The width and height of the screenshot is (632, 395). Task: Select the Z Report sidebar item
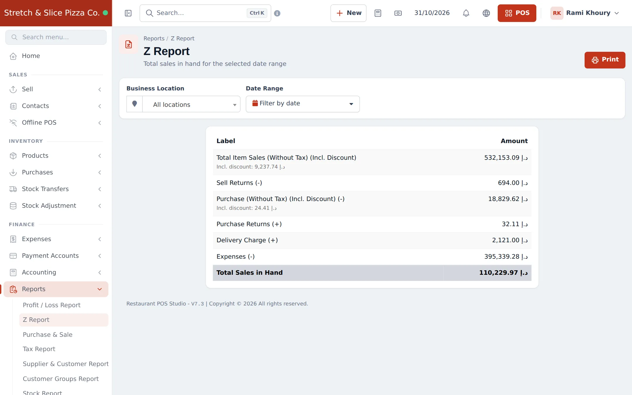pyautogui.click(x=64, y=320)
